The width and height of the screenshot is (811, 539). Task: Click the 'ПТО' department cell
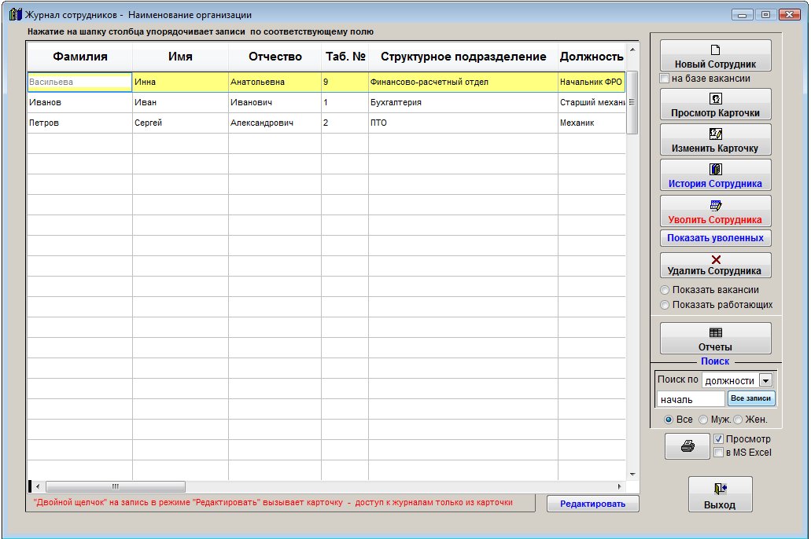point(463,123)
